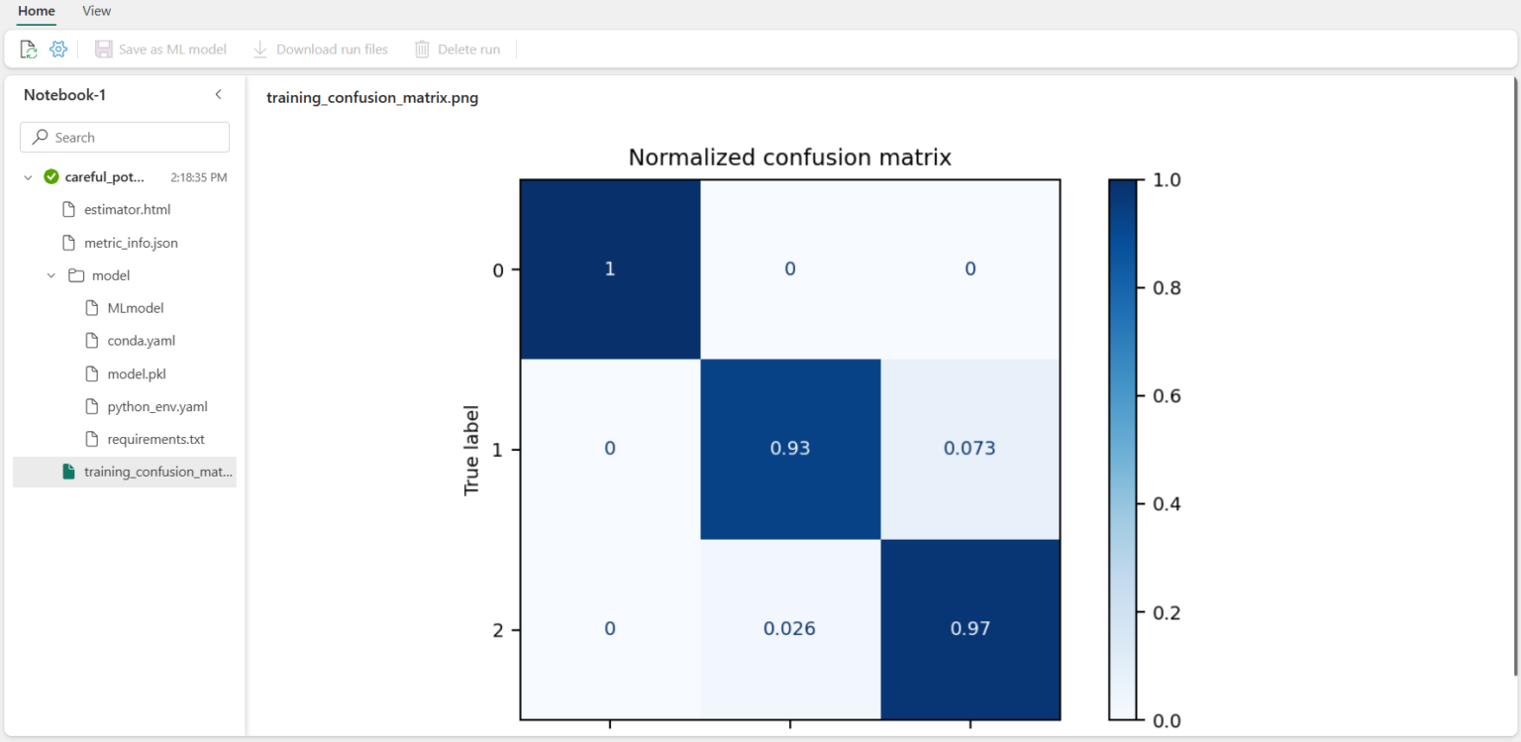Click Download run files
Viewport: 1521px width, 742px height.
[x=330, y=48]
